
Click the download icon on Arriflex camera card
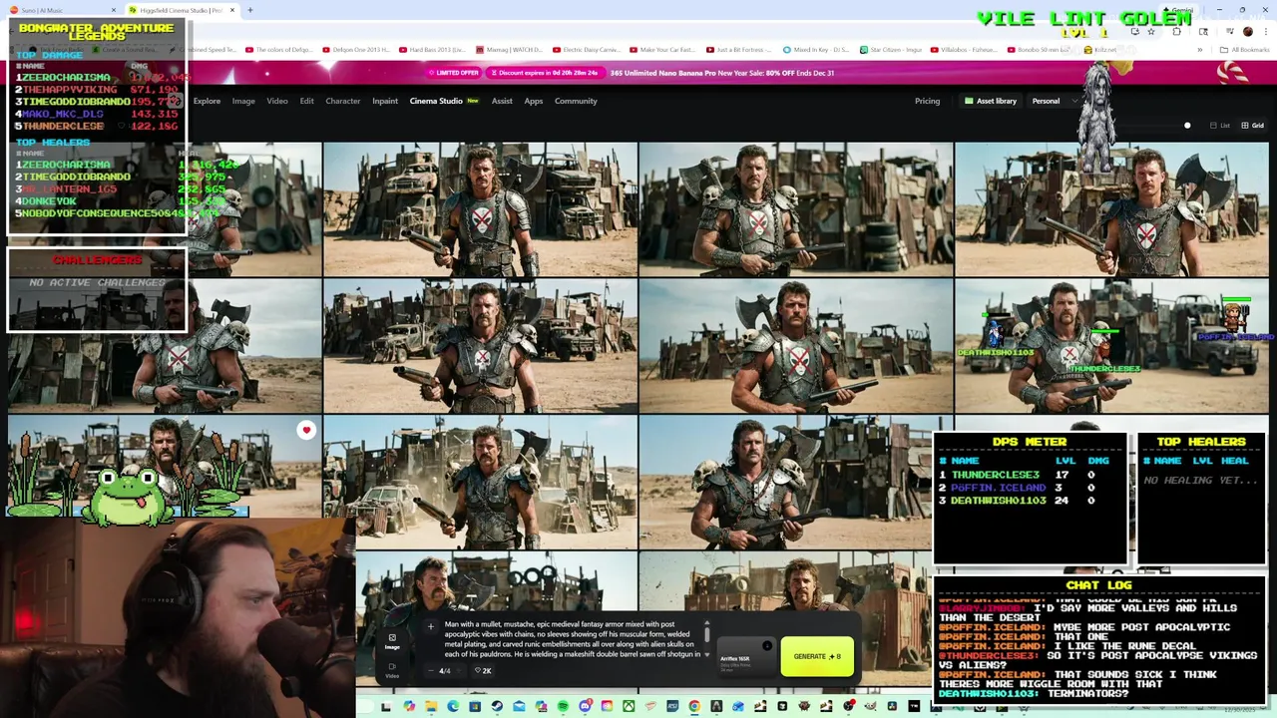coord(767,646)
